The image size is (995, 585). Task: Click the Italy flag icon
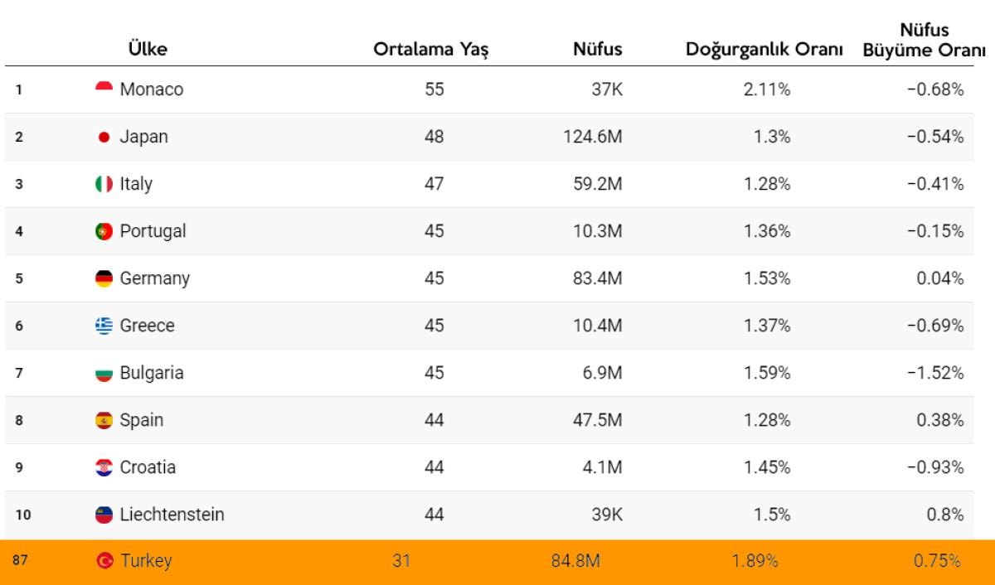[x=104, y=184]
